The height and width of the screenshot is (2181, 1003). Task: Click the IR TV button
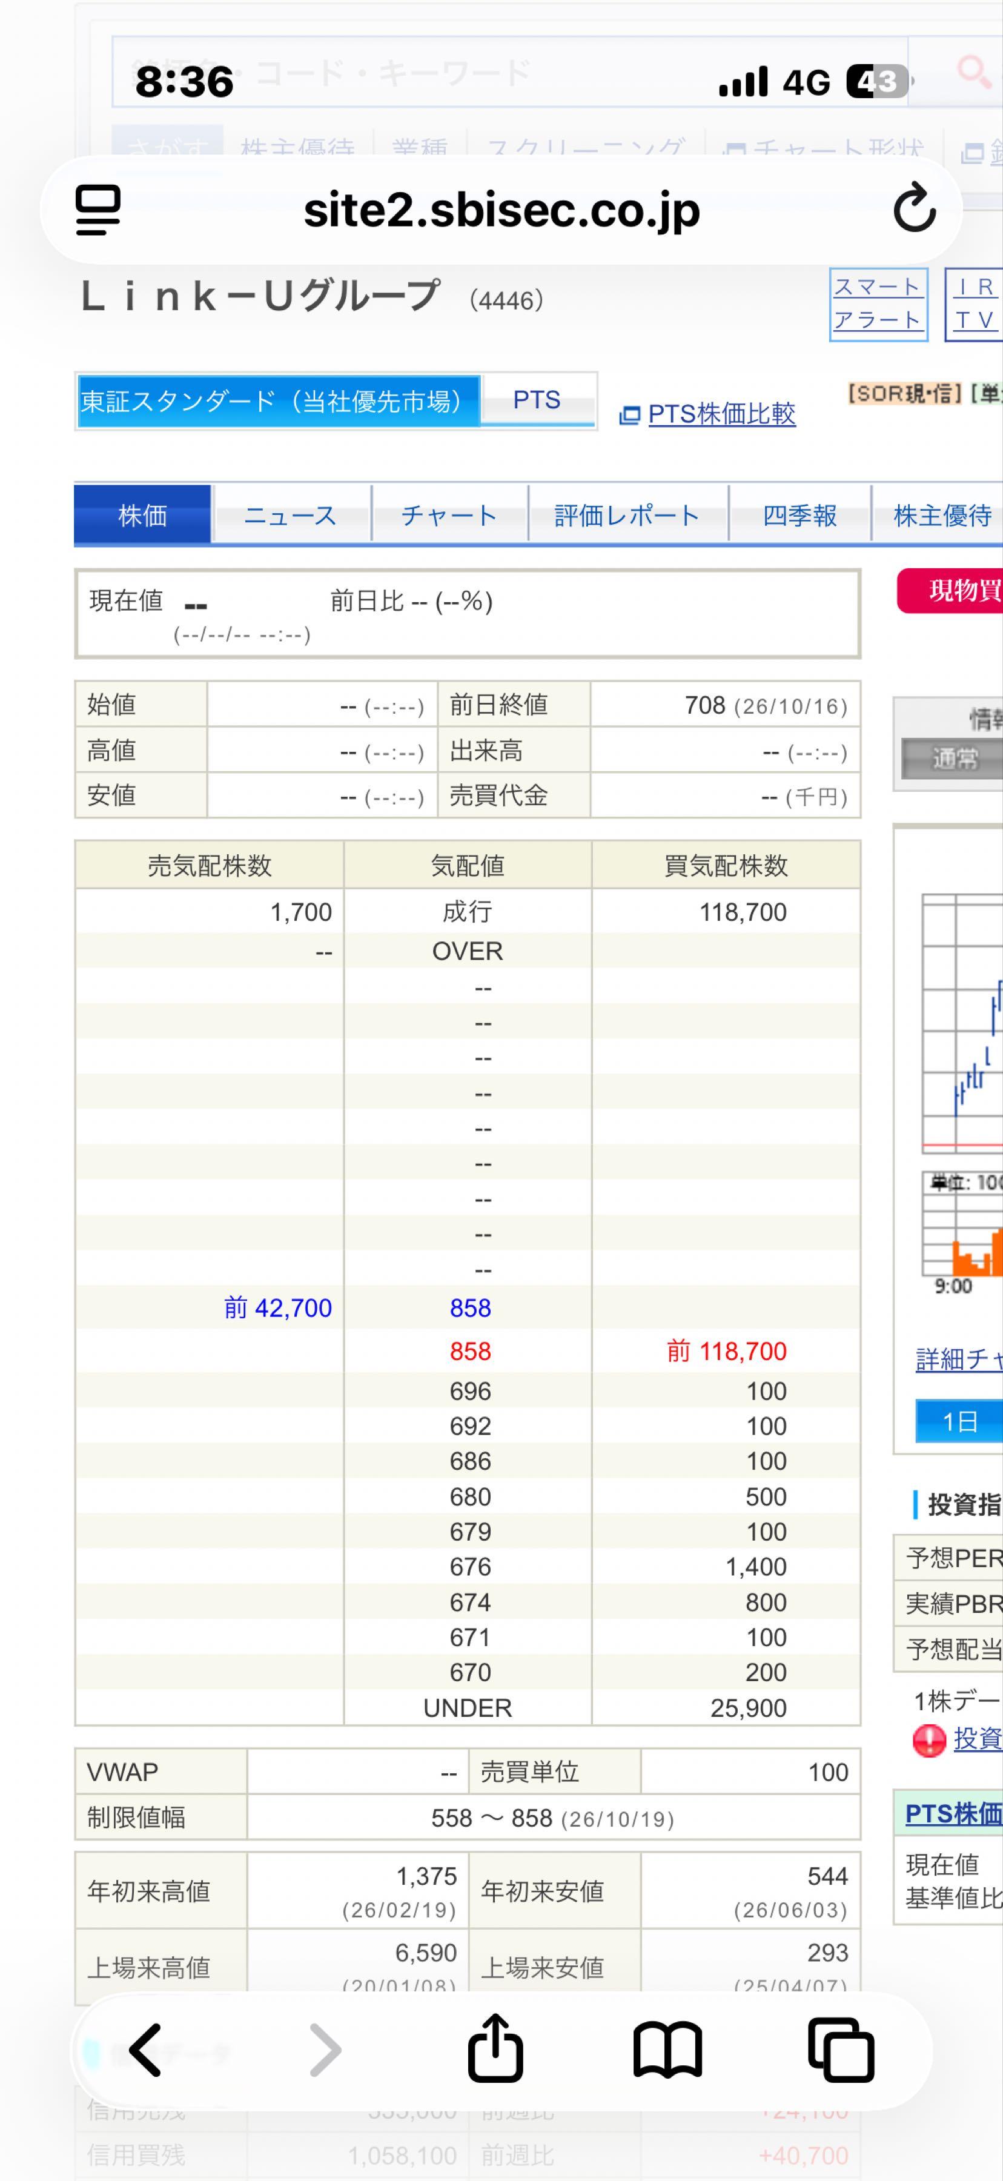(974, 304)
